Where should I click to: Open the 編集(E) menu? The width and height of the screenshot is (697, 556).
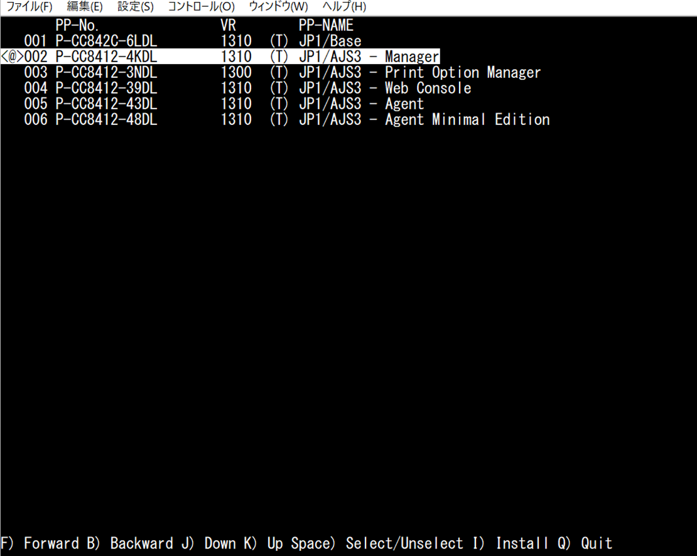tap(84, 7)
